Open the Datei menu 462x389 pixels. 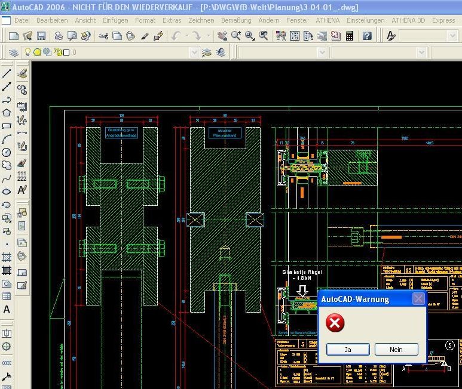click(22, 20)
